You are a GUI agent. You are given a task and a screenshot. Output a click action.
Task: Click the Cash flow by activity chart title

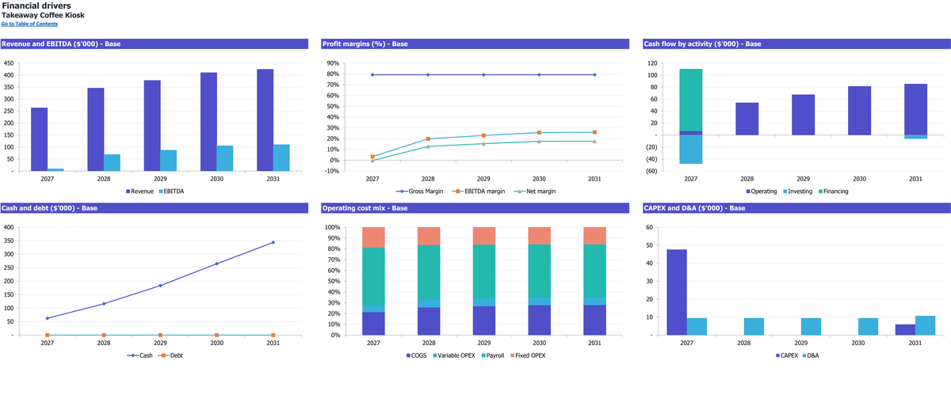coord(702,44)
